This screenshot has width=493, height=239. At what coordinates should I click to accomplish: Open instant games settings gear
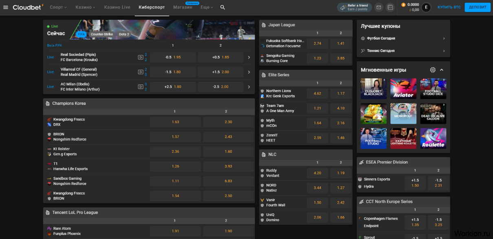pos(433,70)
